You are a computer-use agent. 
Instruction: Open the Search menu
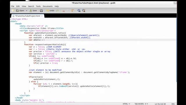point(31,6)
